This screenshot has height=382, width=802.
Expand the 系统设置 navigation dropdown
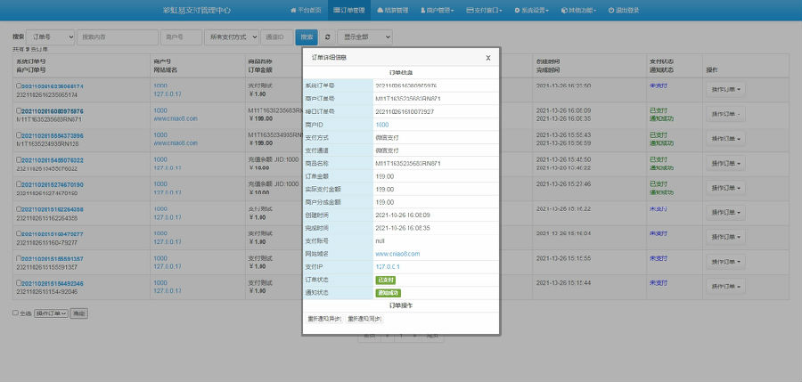(x=531, y=10)
